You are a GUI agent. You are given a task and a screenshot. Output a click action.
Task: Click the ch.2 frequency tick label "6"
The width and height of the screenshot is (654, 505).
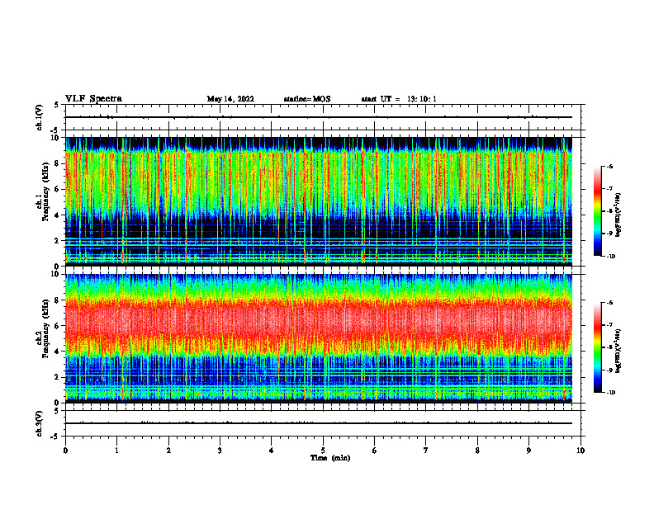(57, 326)
